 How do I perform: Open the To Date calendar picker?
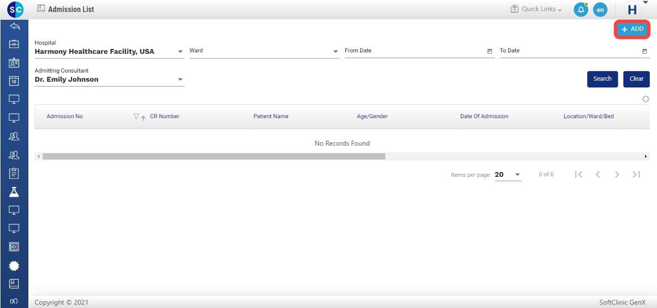click(645, 52)
